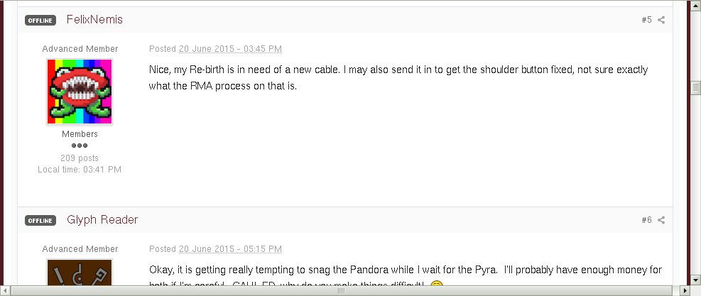Image resolution: width=701 pixels, height=296 pixels.
Task: Open the #5 post permalink
Action: (646, 20)
